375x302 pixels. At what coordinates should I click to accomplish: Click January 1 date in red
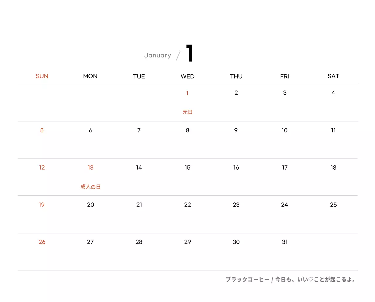tap(187, 93)
